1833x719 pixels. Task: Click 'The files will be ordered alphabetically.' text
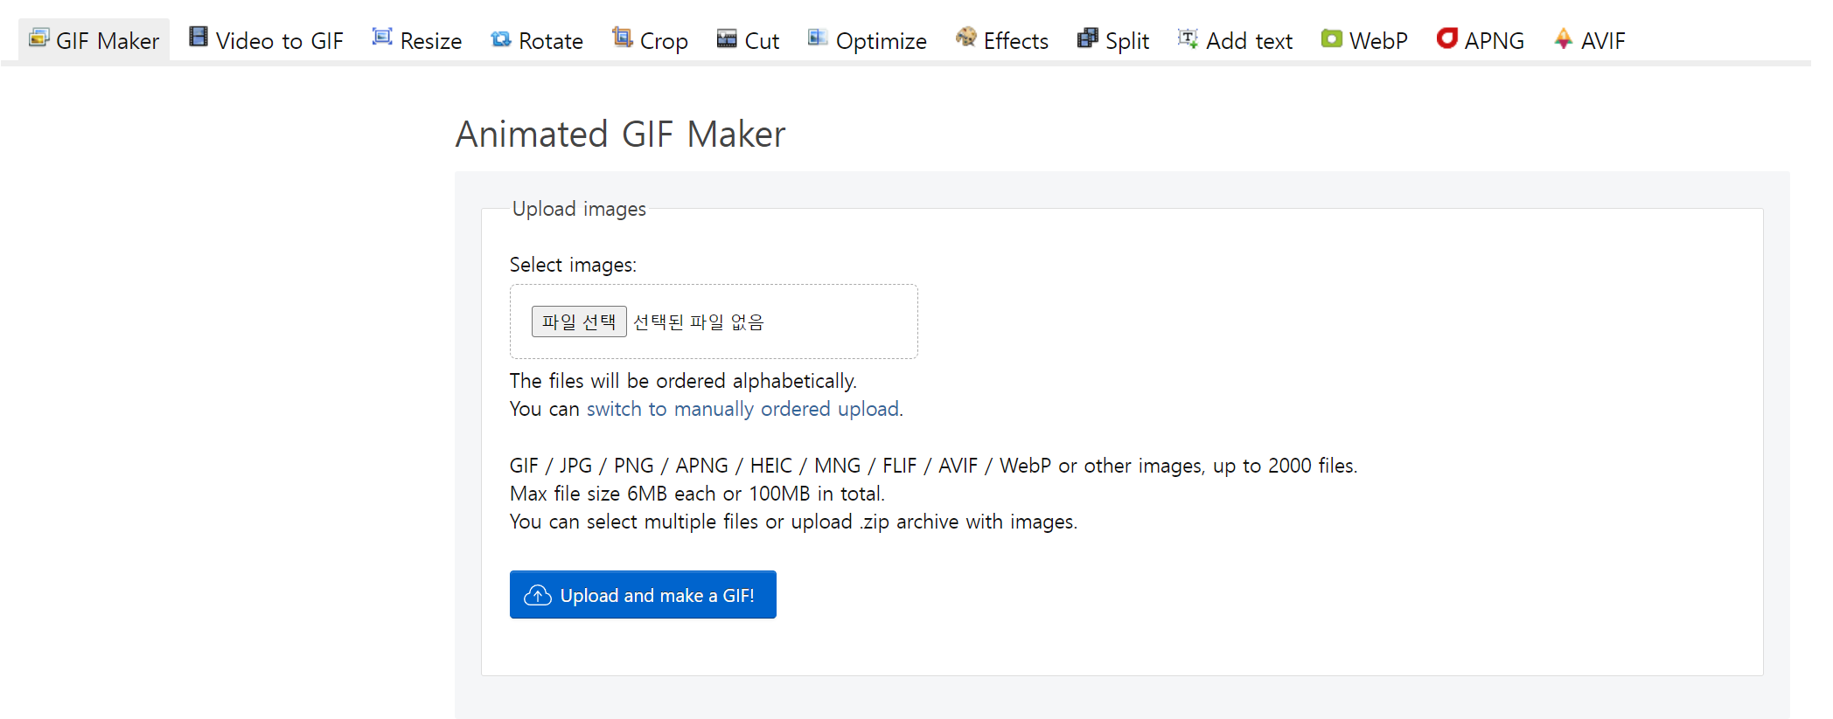pyautogui.click(x=683, y=381)
